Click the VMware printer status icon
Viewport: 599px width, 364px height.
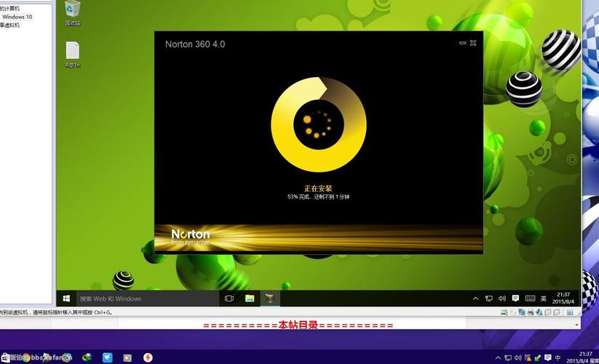[x=531, y=312]
